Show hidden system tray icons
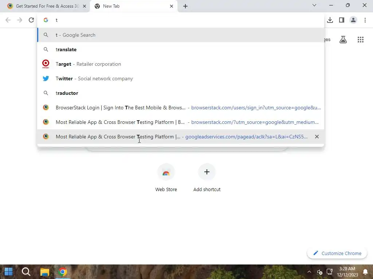 point(309,272)
